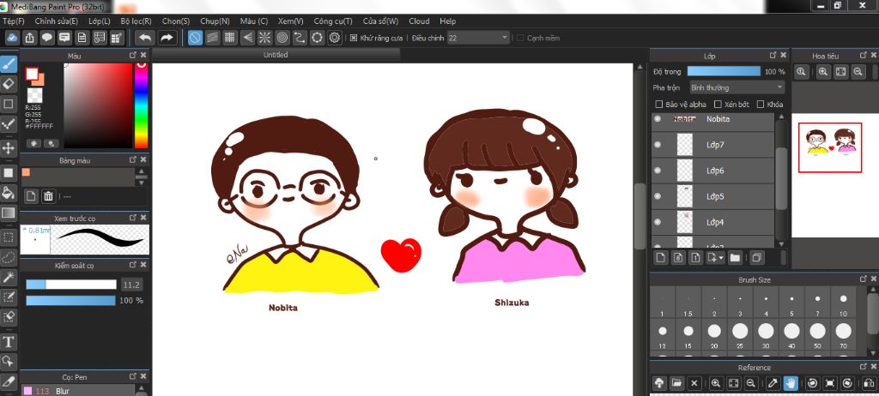This screenshot has width=879, height=396.
Task: Open the Chỉnh sửa(E) menu
Action: 56,21
